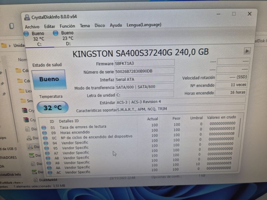The height and width of the screenshot is (200, 267).
Task: Click the Interfaz field Serial ATA
Action: tap(145, 79)
